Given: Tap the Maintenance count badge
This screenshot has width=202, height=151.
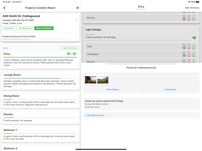Looking at the screenshot, I should point(155,68).
